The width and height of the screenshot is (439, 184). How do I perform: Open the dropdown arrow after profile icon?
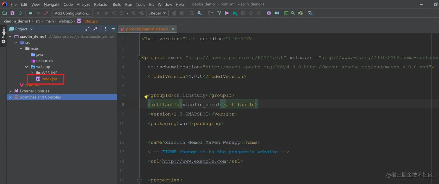point(127,13)
